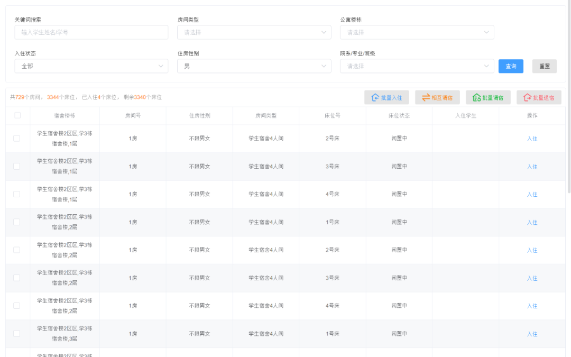The image size is (571, 357).
Task: Open the 房间类型 dropdown
Action: [x=254, y=32]
